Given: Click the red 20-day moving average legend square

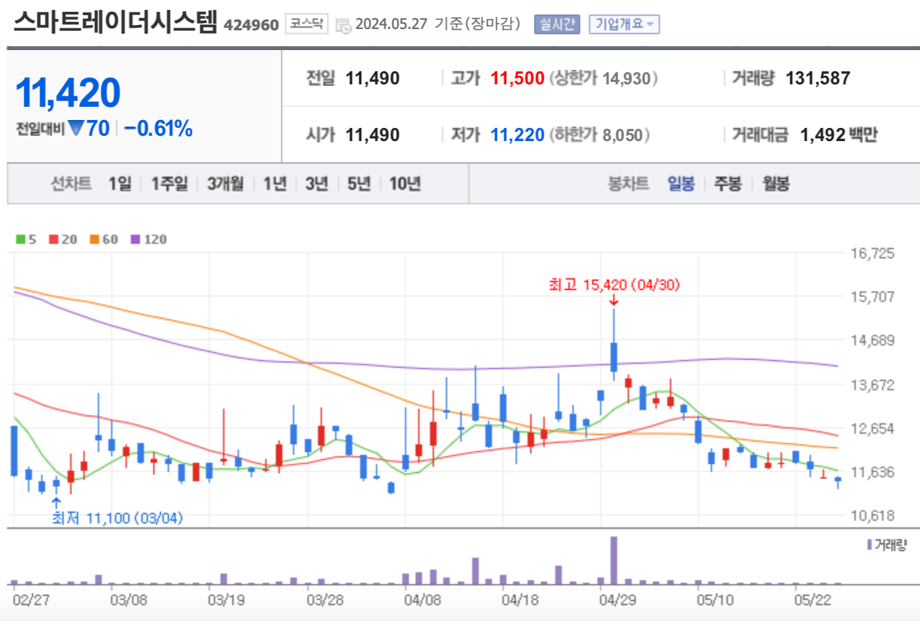Looking at the screenshot, I should click(x=53, y=239).
